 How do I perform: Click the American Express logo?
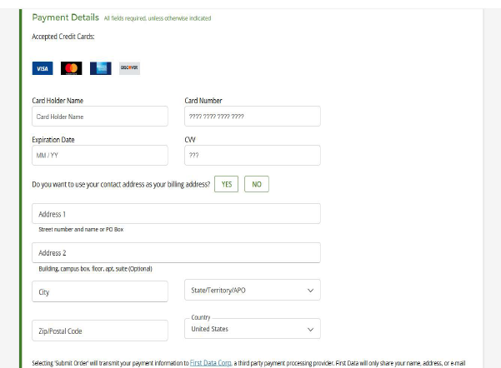pyautogui.click(x=101, y=68)
